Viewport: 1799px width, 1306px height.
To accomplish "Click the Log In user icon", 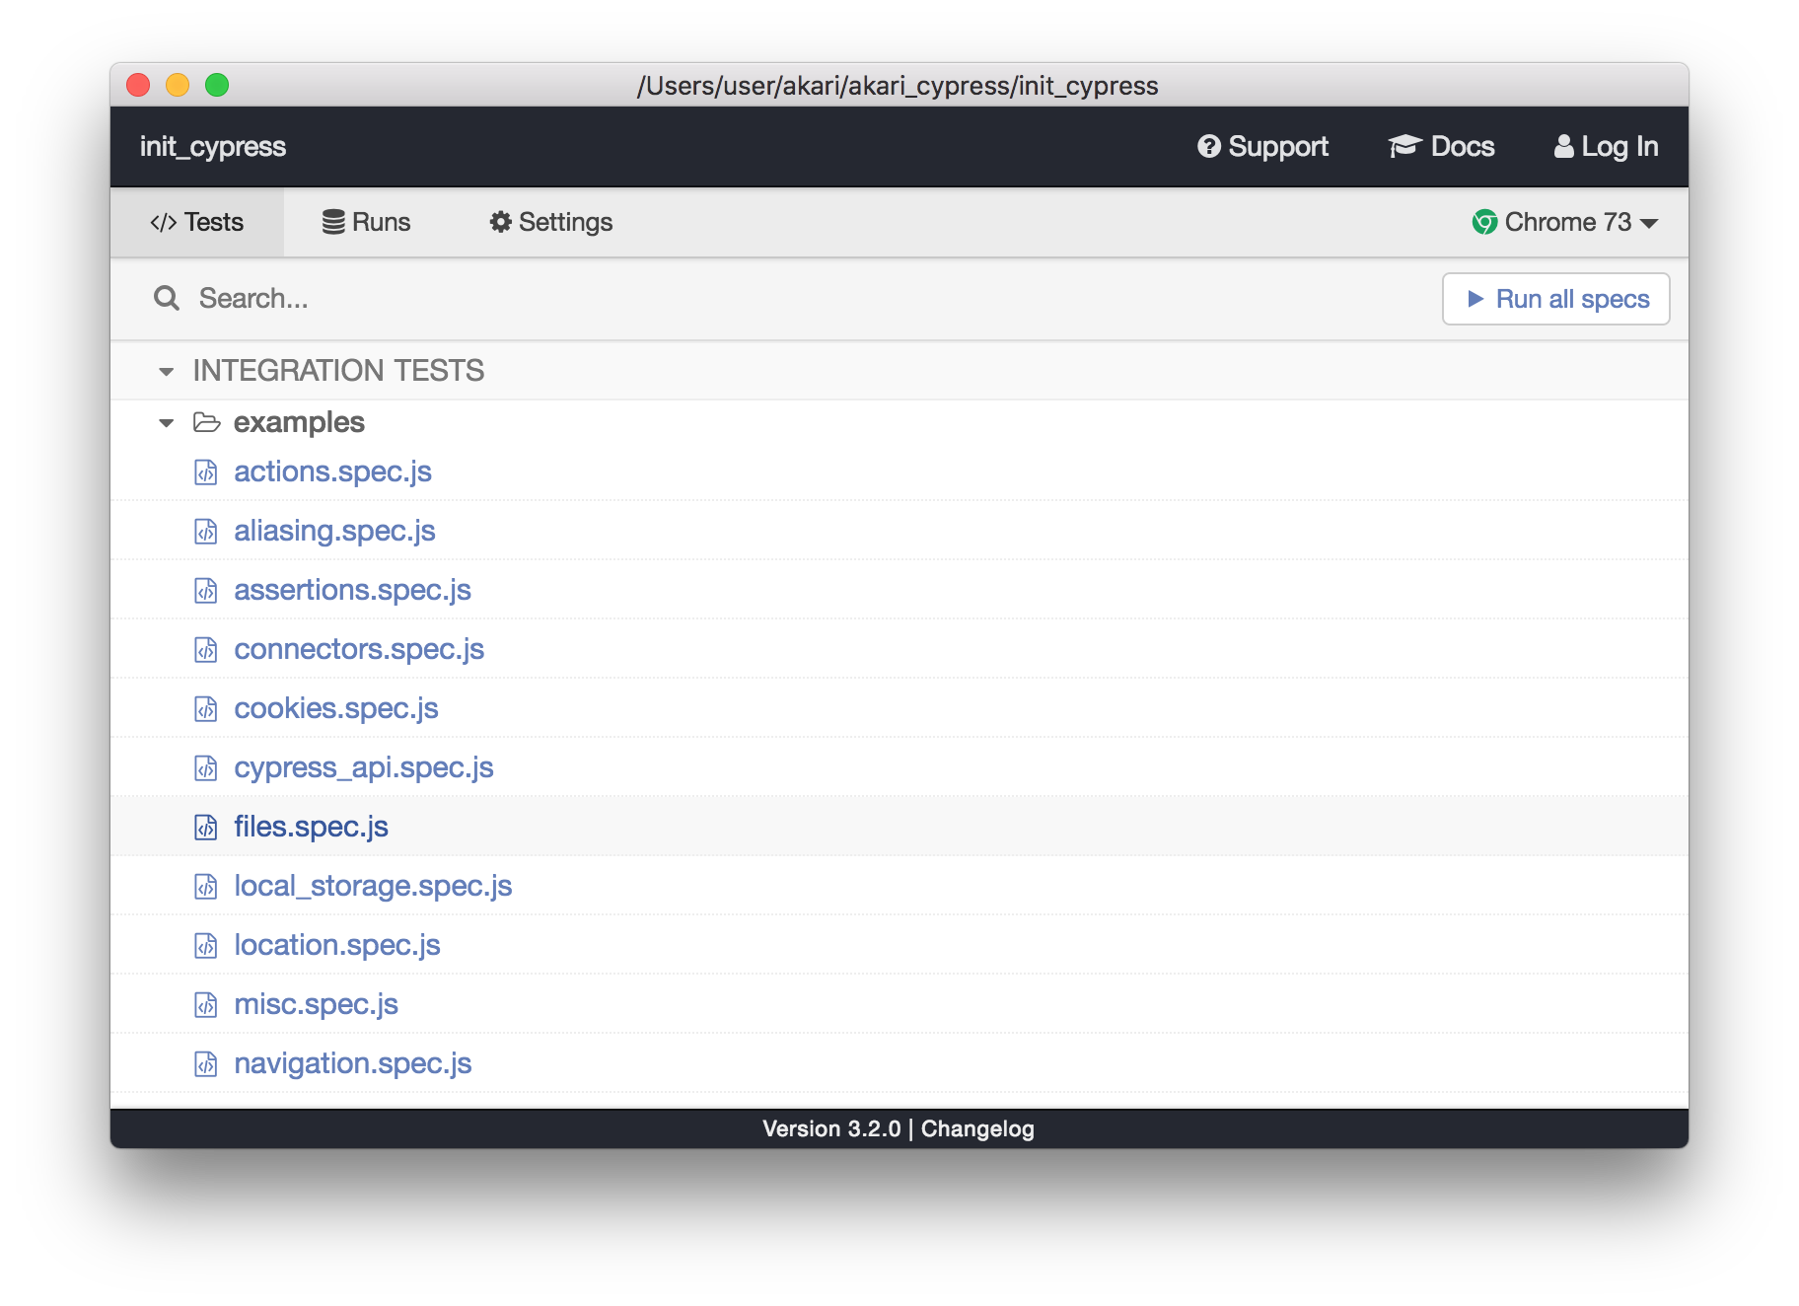I will pos(1563,146).
